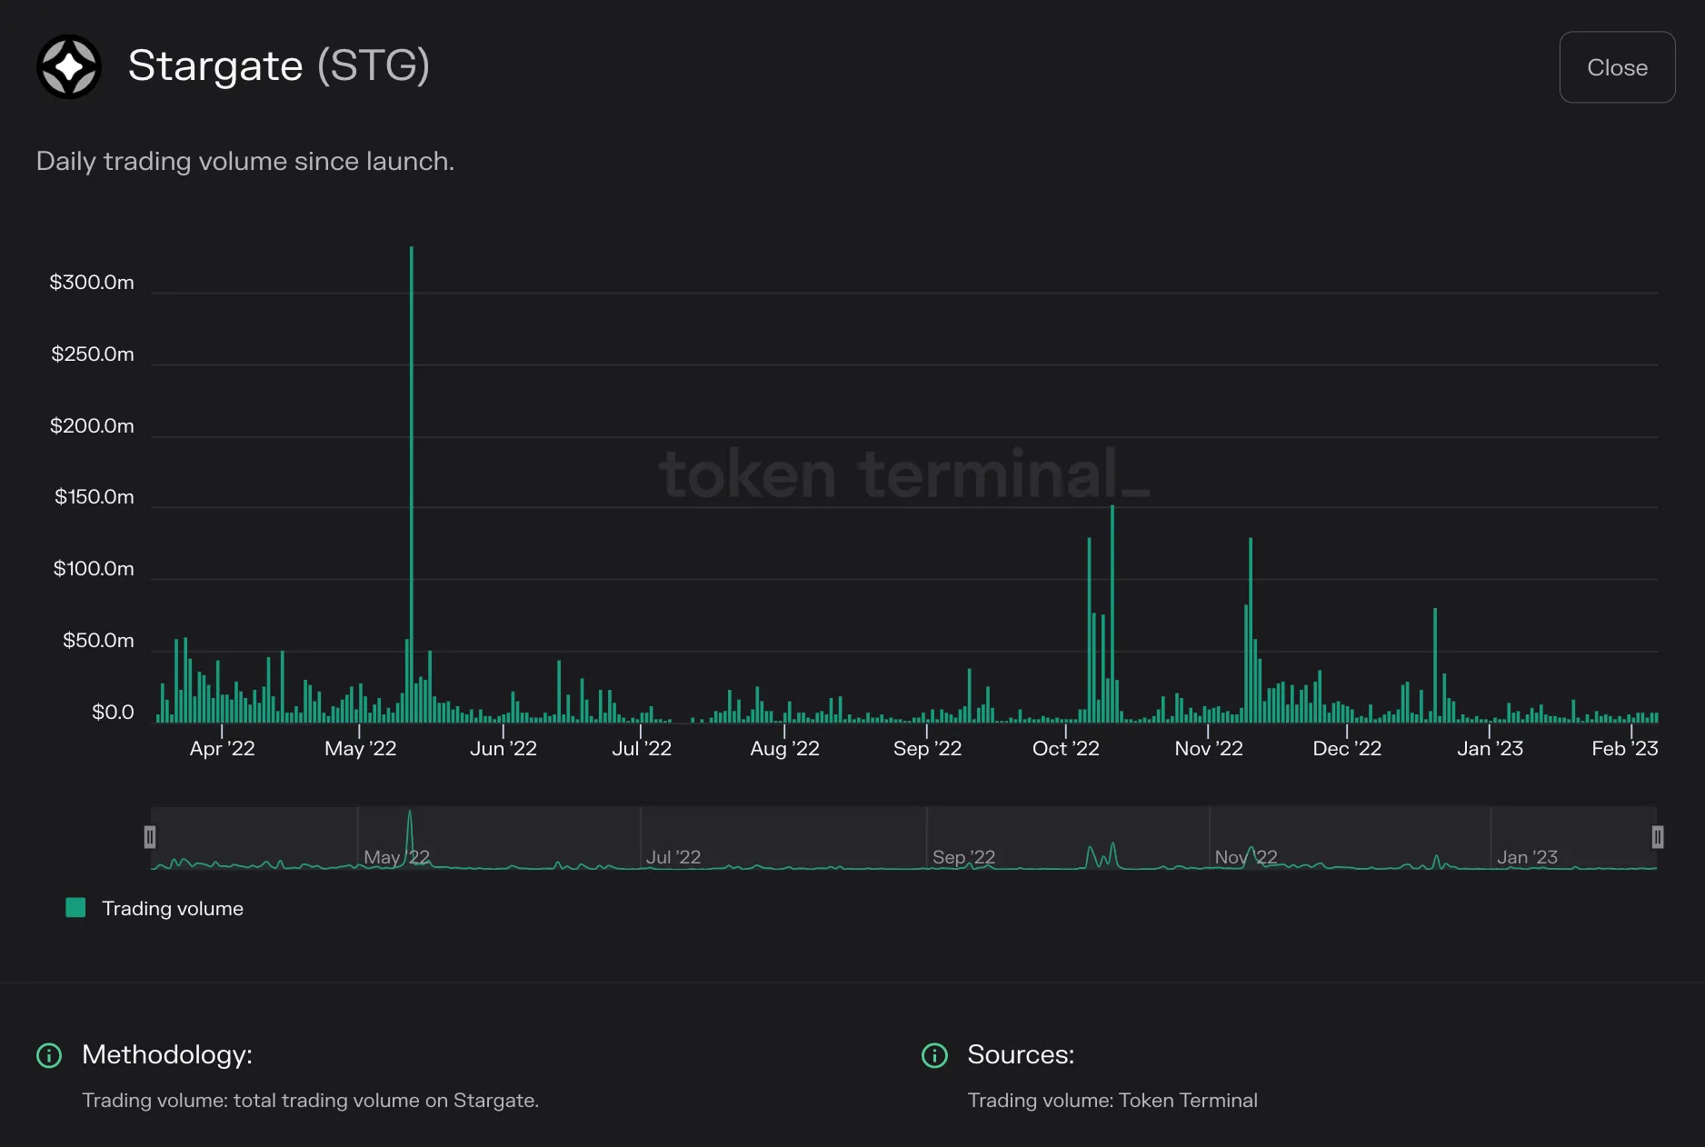Grab the left range slider handle
This screenshot has height=1147, width=1705.
tap(150, 837)
